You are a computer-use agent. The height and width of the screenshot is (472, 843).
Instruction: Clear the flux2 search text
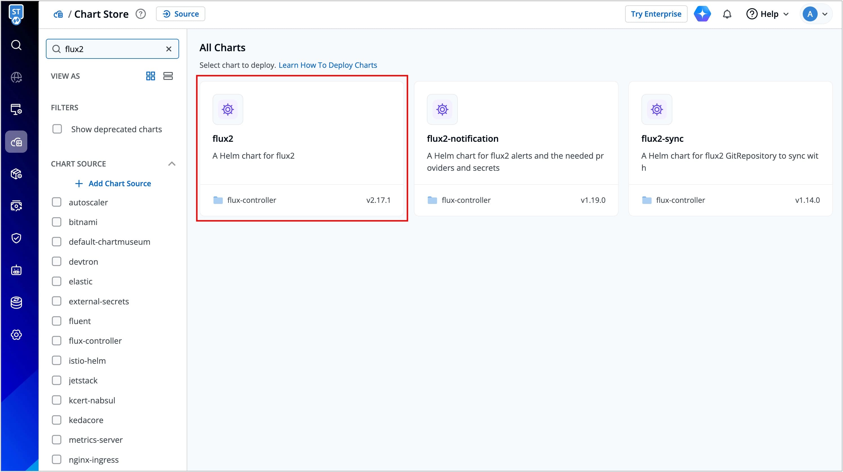pyautogui.click(x=169, y=49)
